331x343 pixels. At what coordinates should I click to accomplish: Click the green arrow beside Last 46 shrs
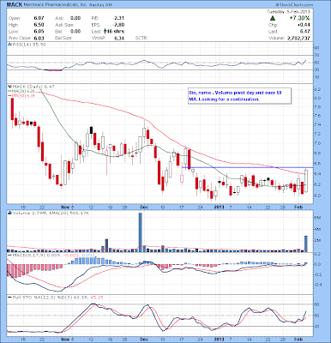pos(105,31)
